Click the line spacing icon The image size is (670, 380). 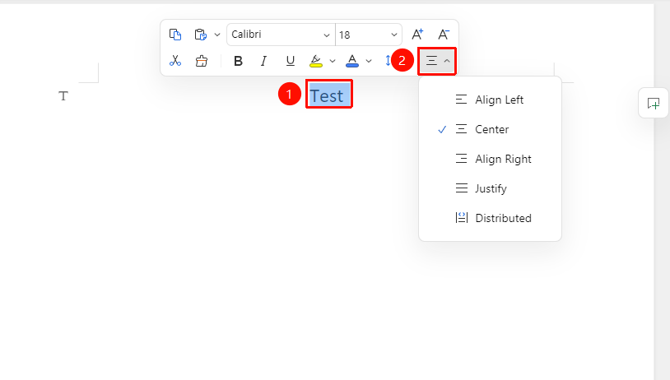pyautogui.click(x=388, y=61)
